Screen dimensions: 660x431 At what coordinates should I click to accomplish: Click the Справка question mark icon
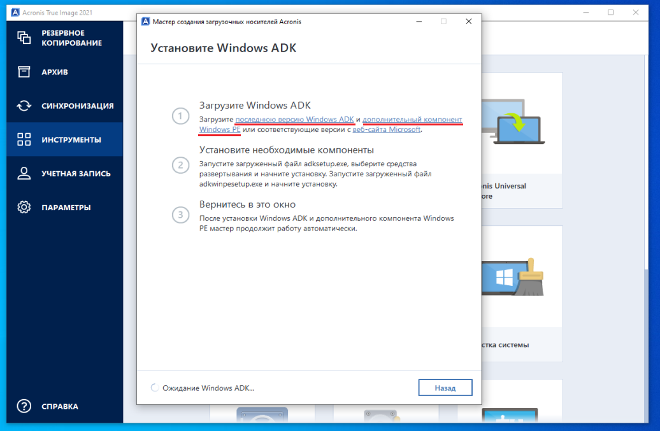click(x=24, y=406)
